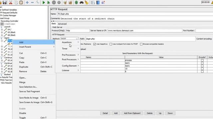This screenshot has height=119, width=213.
Task: Expand the tree node numbered 83
Action: point(2,60)
